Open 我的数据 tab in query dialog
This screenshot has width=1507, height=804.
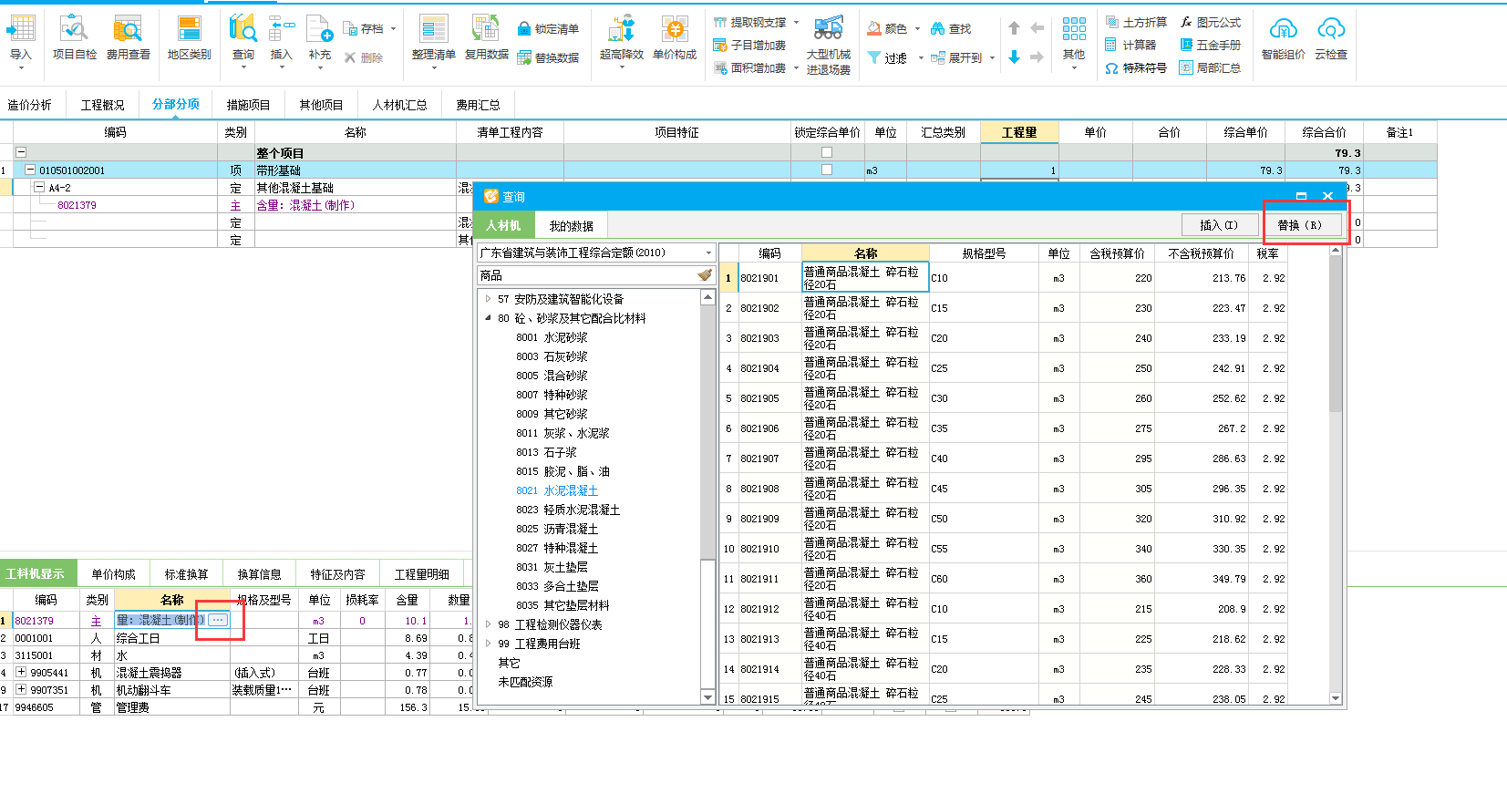pyautogui.click(x=571, y=226)
